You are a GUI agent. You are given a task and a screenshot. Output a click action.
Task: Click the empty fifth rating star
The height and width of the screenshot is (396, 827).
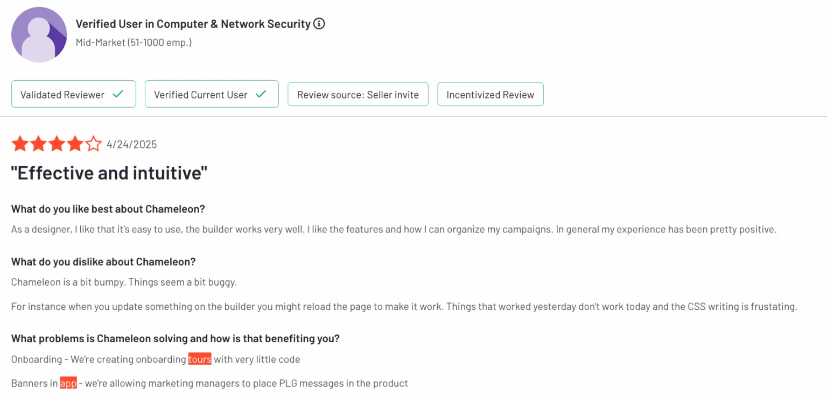coord(94,144)
